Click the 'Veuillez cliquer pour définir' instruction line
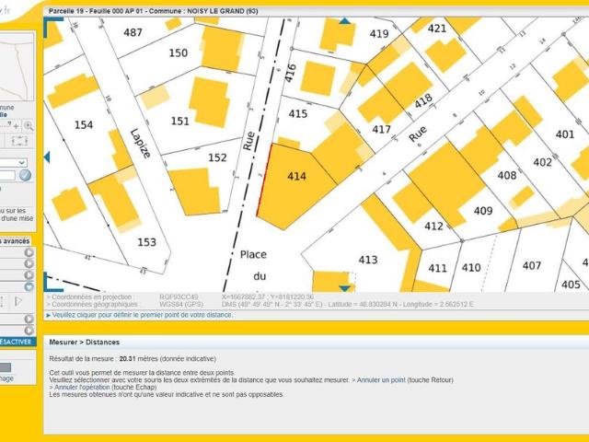The height and width of the screenshot is (442, 589). [x=139, y=315]
